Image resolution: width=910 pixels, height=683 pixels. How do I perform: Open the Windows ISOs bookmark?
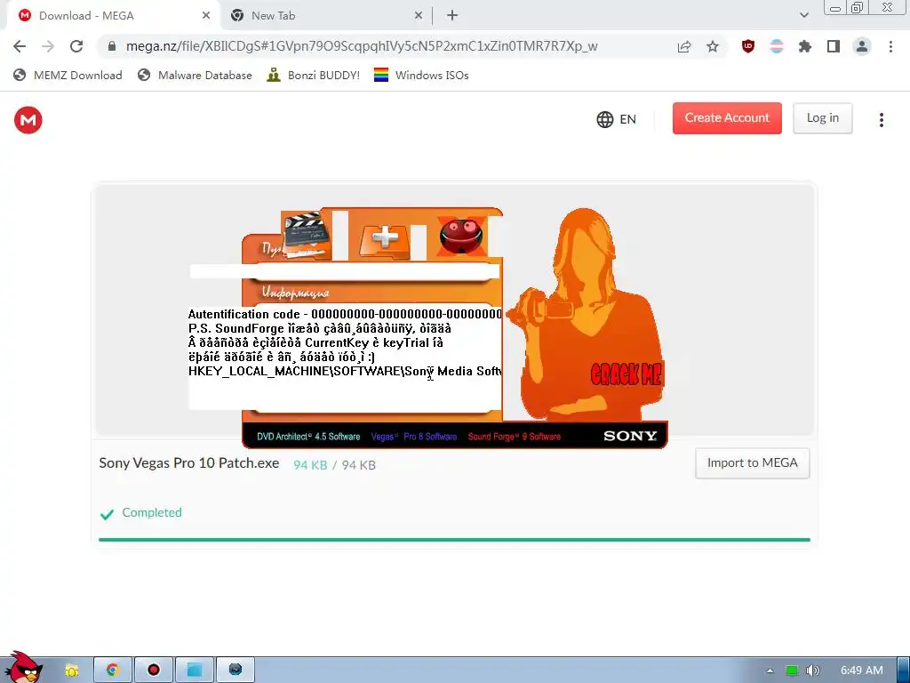[421, 75]
